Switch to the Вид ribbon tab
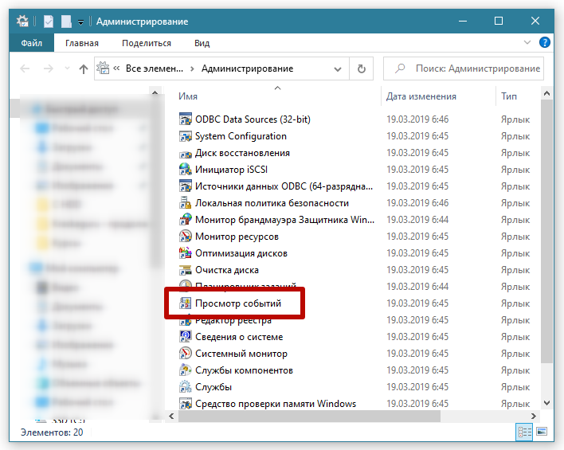Viewport: 564px width, 450px height. click(202, 43)
